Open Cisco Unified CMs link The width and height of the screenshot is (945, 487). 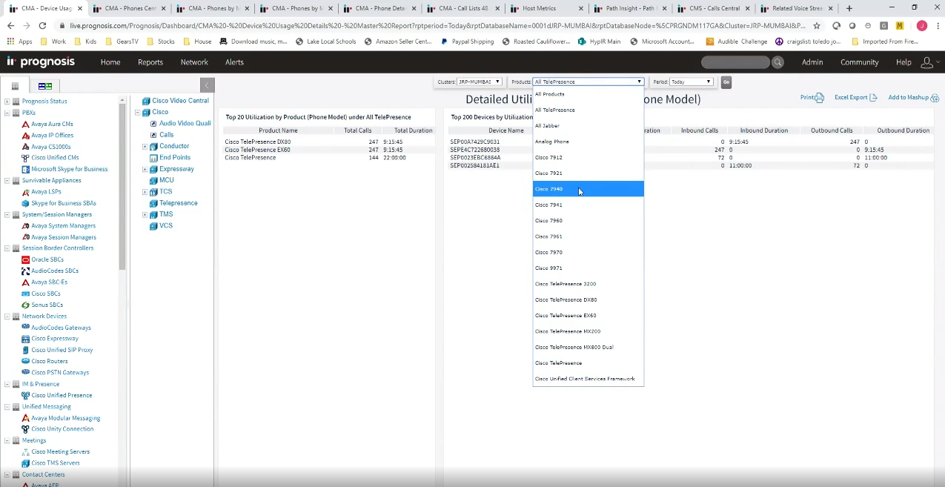55,158
